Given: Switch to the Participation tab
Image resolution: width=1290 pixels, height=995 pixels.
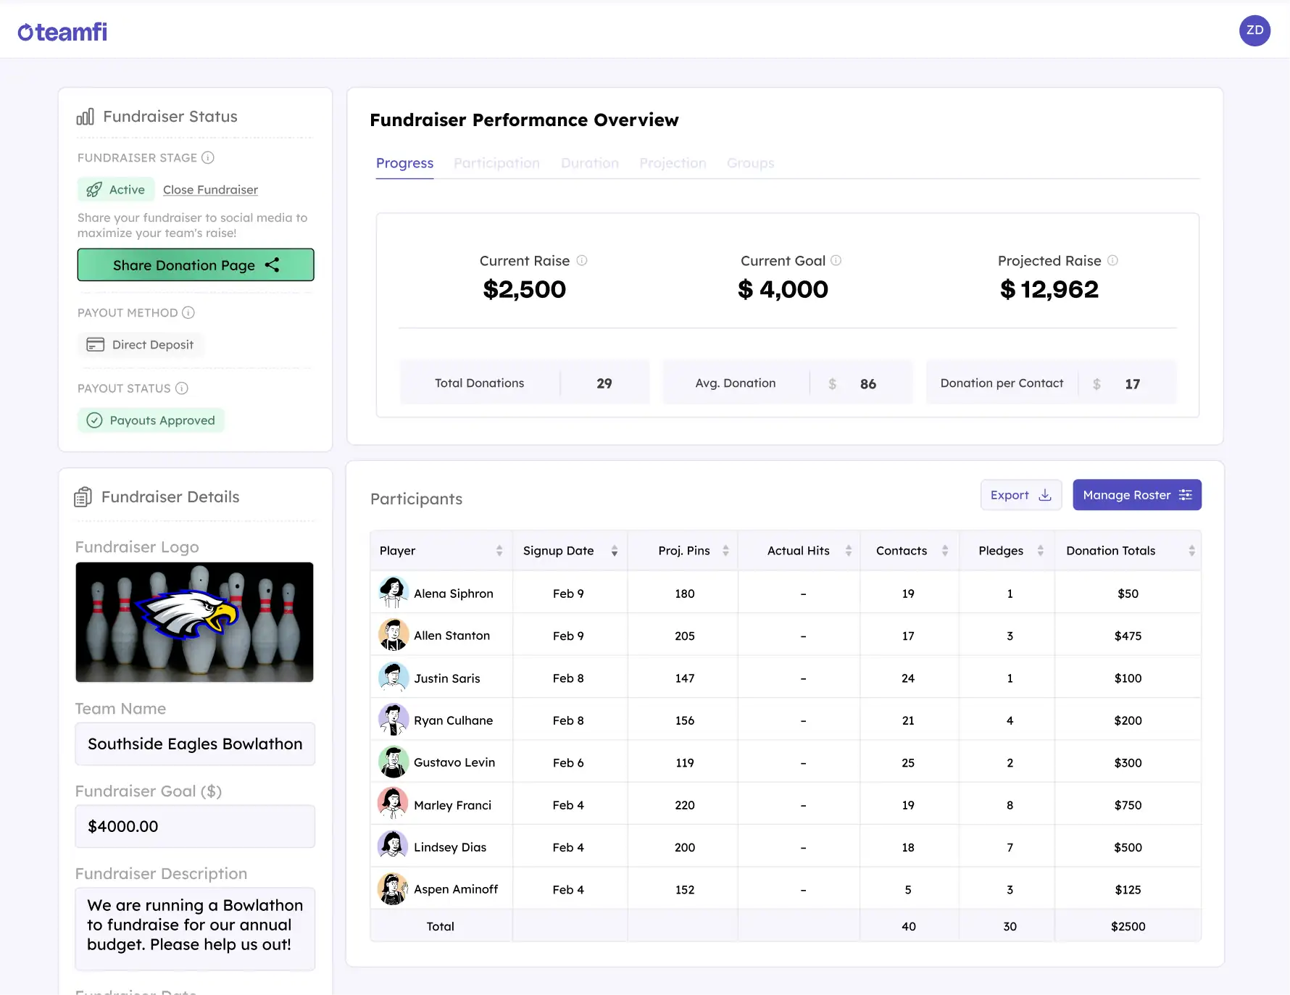Looking at the screenshot, I should [x=496, y=162].
